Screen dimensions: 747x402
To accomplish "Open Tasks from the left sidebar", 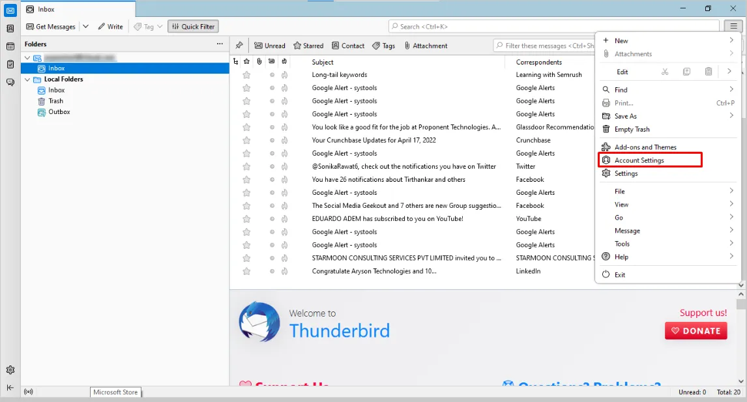I will click(10, 64).
